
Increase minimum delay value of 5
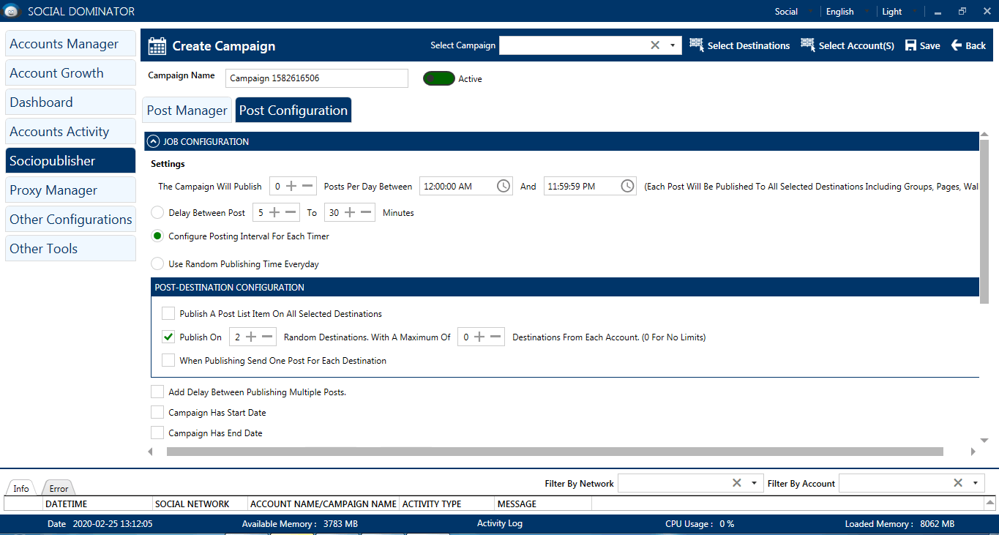click(274, 213)
